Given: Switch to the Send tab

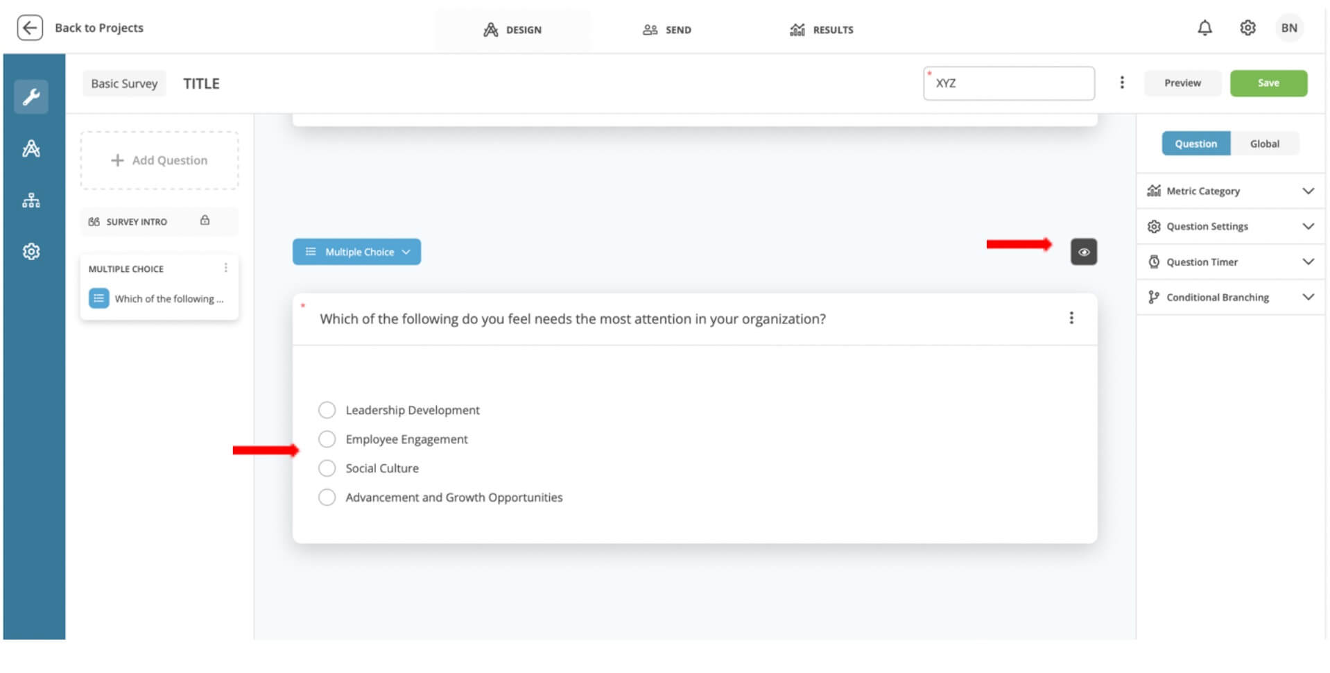Looking at the screenshot, I should click(667, 30).
